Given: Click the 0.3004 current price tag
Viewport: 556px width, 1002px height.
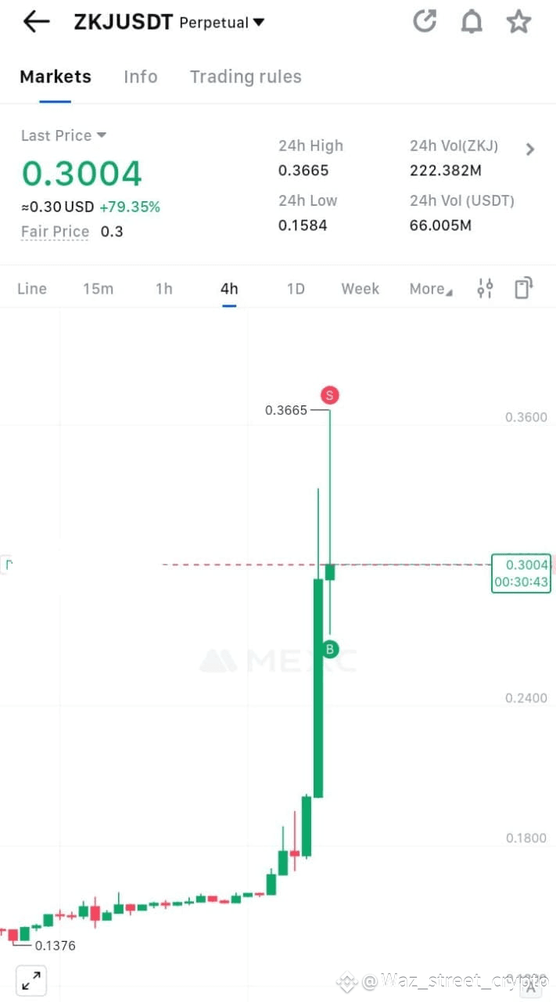Looking at the screenshot, I should point(521,573).
